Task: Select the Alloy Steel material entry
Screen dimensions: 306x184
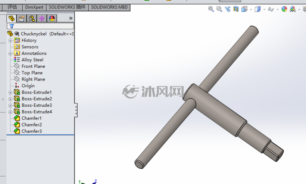Action: click(32, 60)
